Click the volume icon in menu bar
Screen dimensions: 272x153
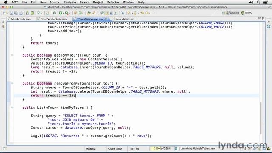pos(251,2)
